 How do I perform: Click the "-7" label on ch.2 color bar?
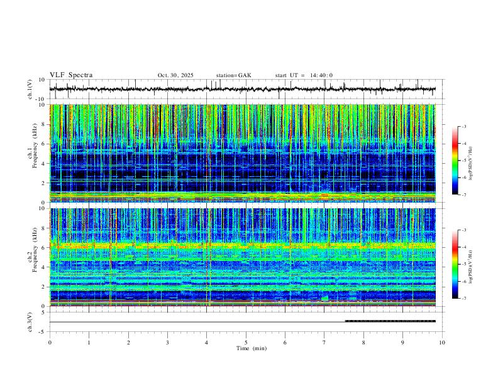tap(463, 298)
